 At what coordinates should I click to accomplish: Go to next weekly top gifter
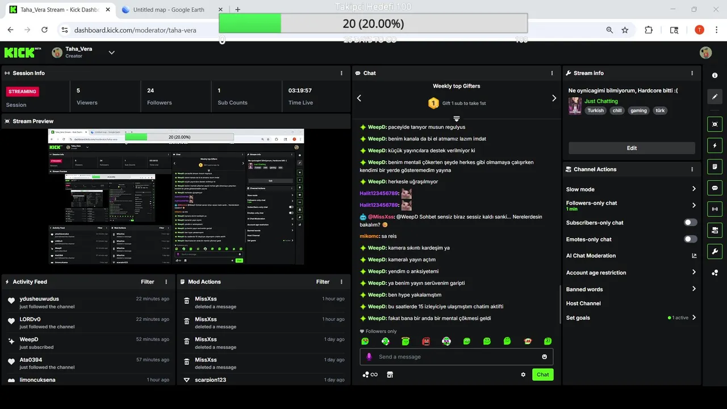(554, 98)
